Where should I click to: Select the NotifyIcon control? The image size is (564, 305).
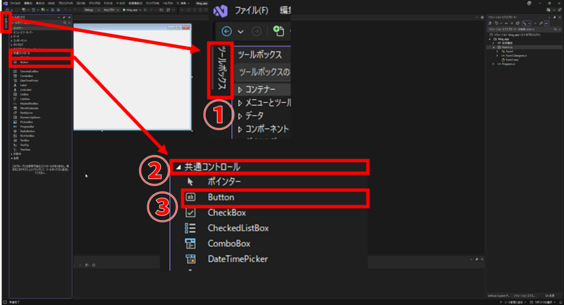pyautogui.click(x=26, y=113)
